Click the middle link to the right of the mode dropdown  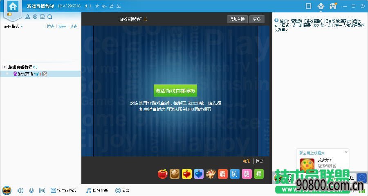coord(62,26)
